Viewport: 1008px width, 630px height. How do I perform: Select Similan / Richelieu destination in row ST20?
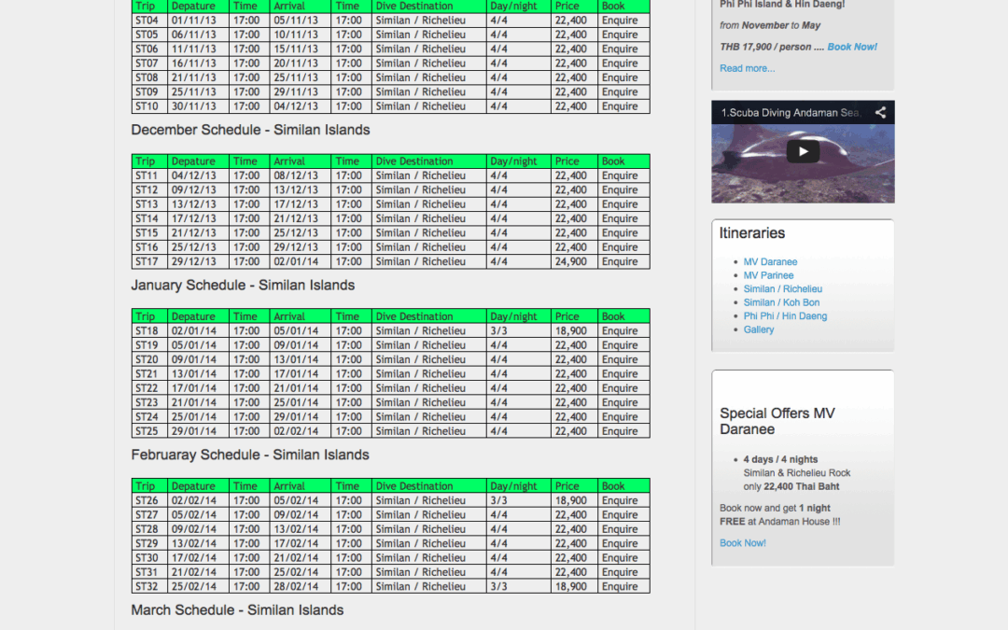pyautogui.click(x=420, y=359)
